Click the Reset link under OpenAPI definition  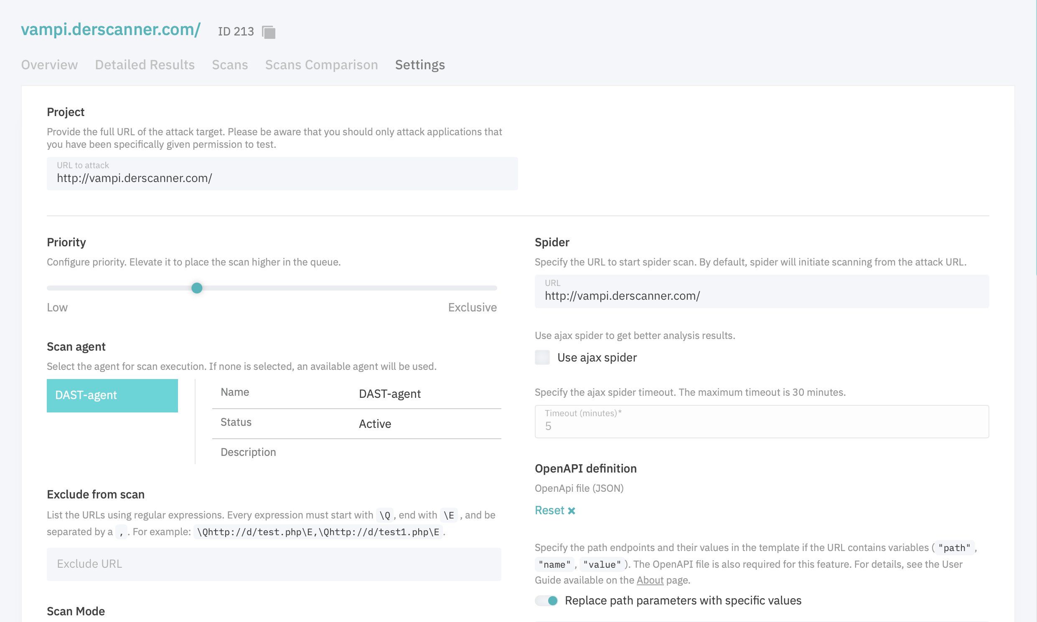[x=549, y=511]
